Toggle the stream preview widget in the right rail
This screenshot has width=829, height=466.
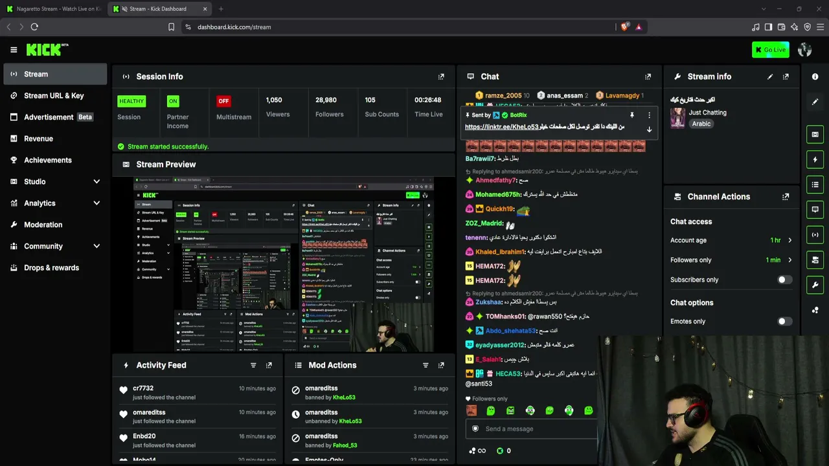815,135
